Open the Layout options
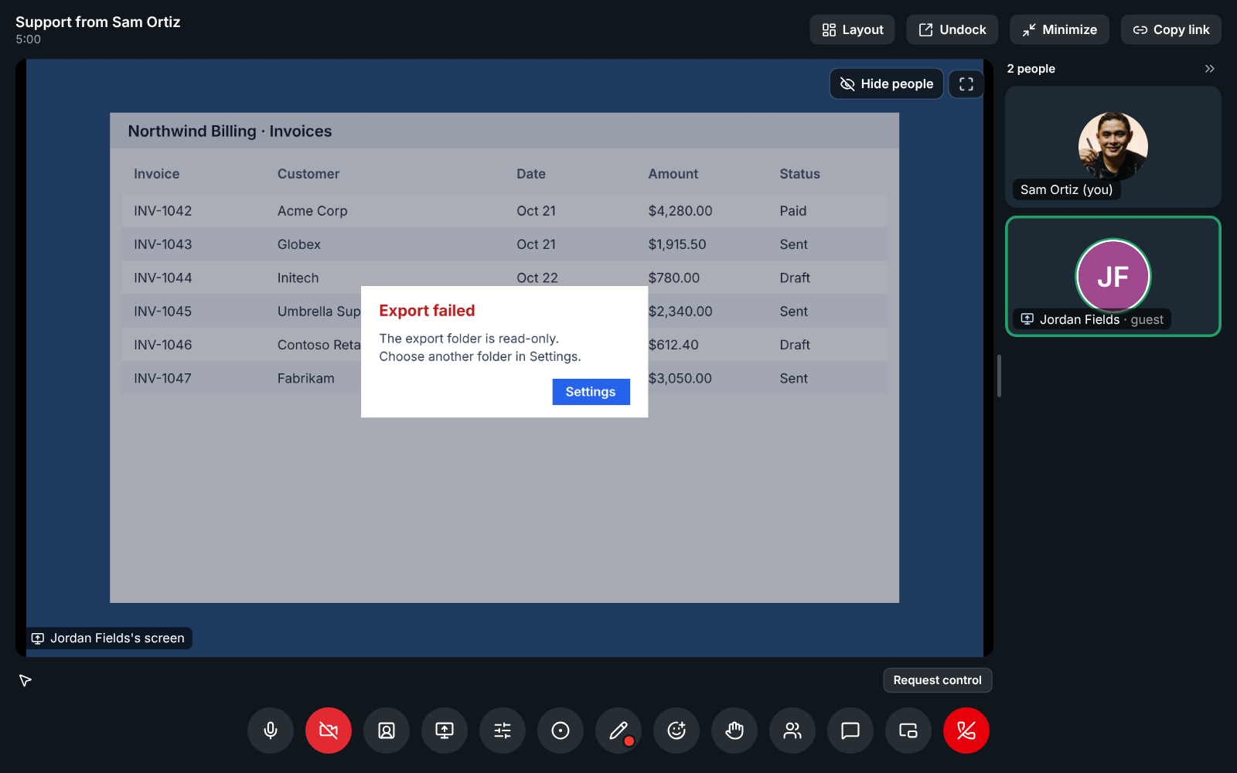Screen dimensions: 1237x773 pos(852,29)
